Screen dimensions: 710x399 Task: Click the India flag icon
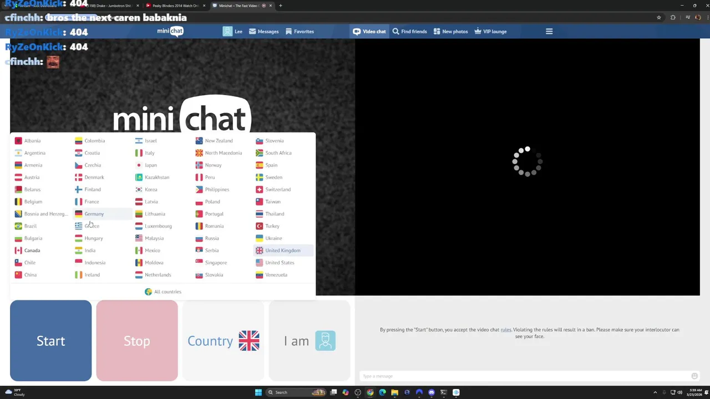79,250
